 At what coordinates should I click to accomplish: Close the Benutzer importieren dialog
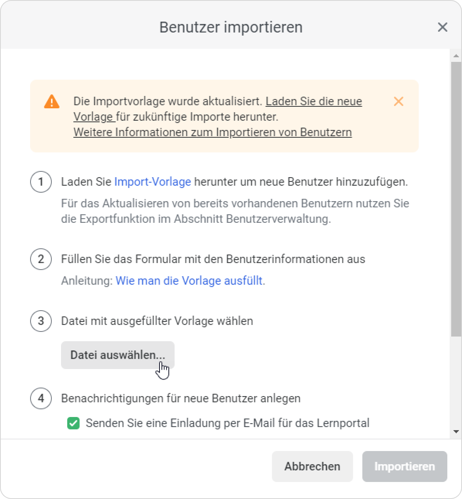442,27
